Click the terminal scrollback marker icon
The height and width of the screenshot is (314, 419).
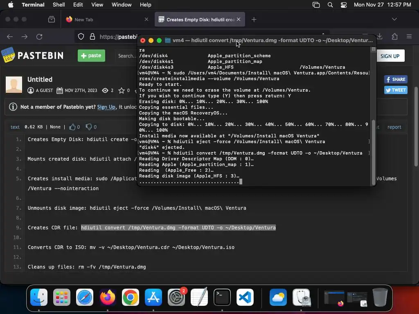click(x=373, y=49)
